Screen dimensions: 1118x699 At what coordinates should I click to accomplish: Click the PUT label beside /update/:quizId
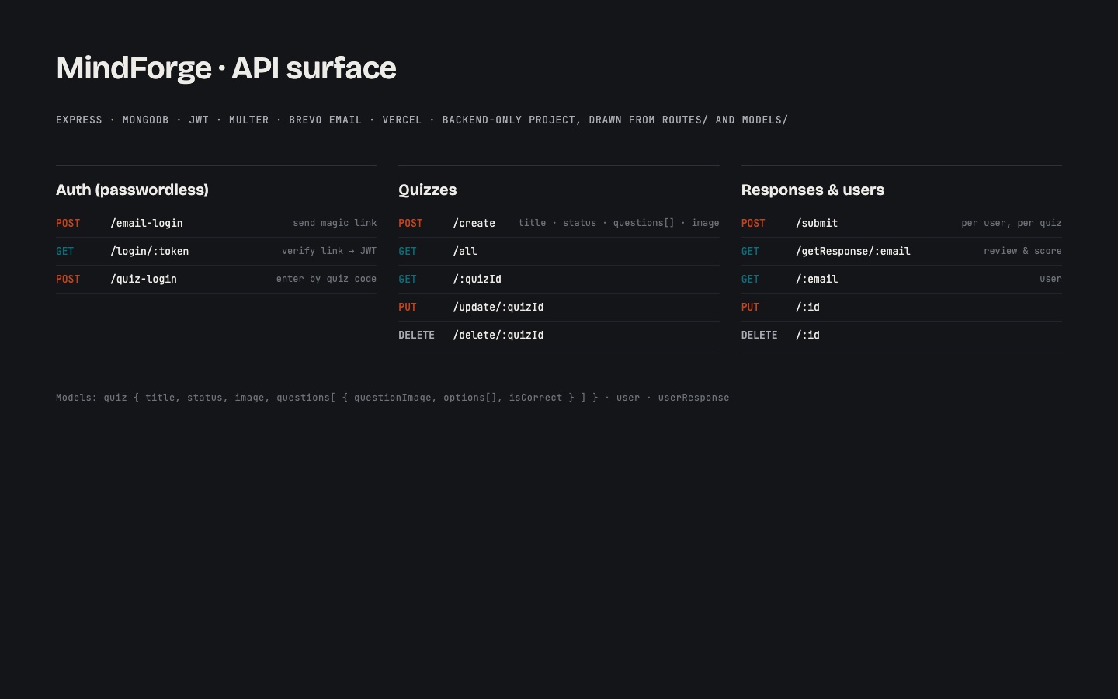coord(408,307)
